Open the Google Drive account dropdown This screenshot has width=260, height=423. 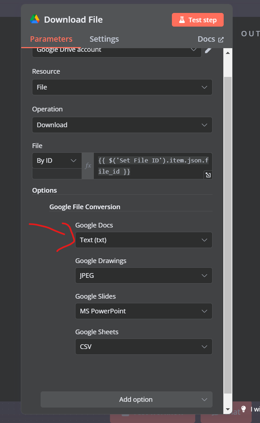(117, 52)
